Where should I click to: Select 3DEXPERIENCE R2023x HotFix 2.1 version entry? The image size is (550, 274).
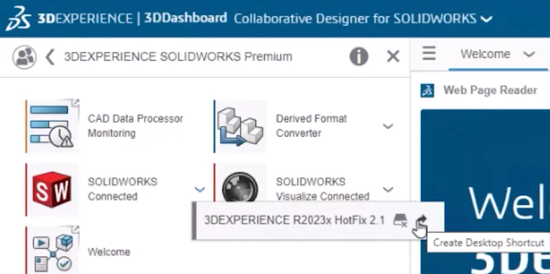click(x=295, y=220)
